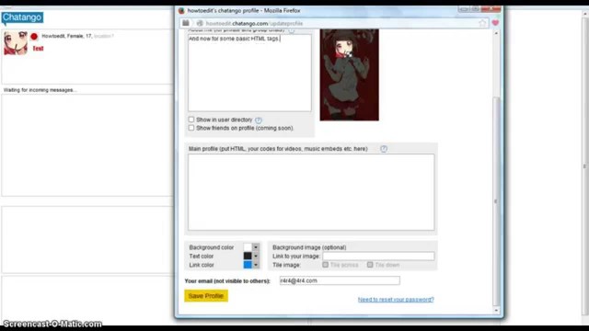Viewport: 589px width, 331px height.
Task: Click the red status dot beside Howtoedit
Action: tap(34, 37)
